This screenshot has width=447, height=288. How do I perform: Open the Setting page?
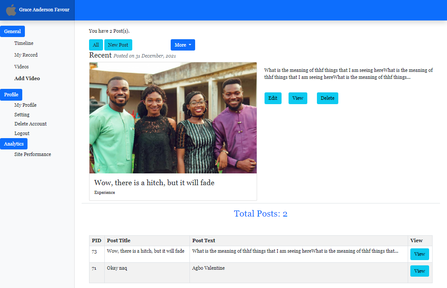point(22,115)
